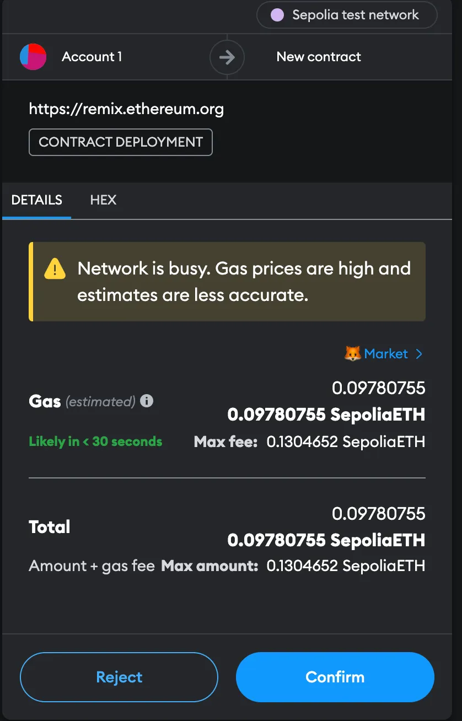Click the Likely in < 30 seconds text
Viewport: 462px width, 721px height.
click(95, 442)
